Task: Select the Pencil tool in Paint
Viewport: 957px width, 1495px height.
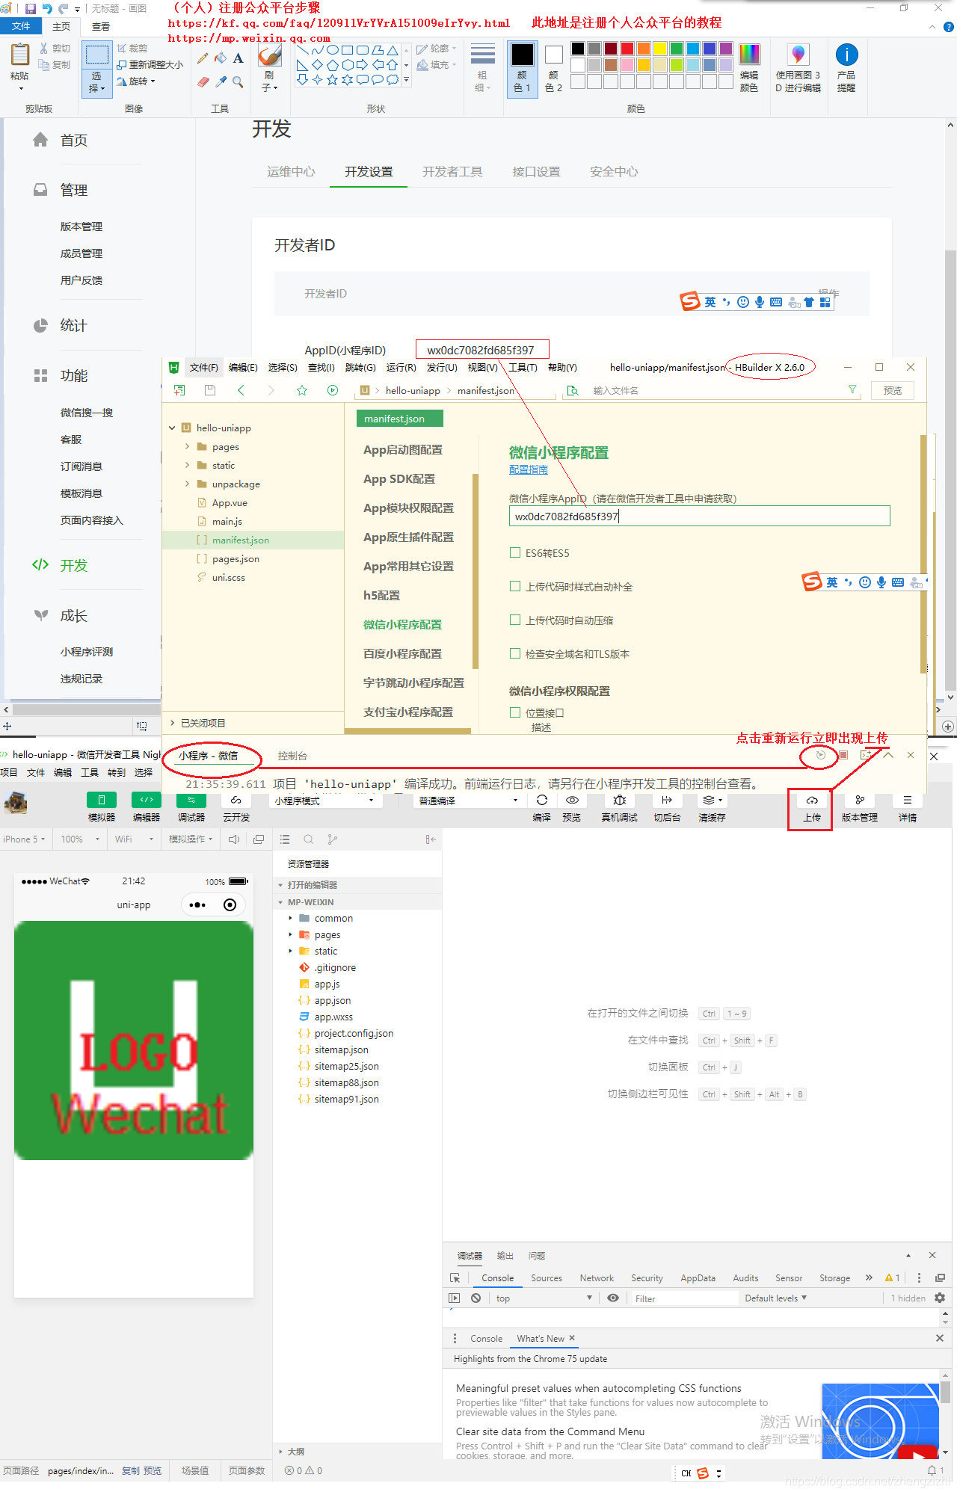Action: tap(203, 58)
